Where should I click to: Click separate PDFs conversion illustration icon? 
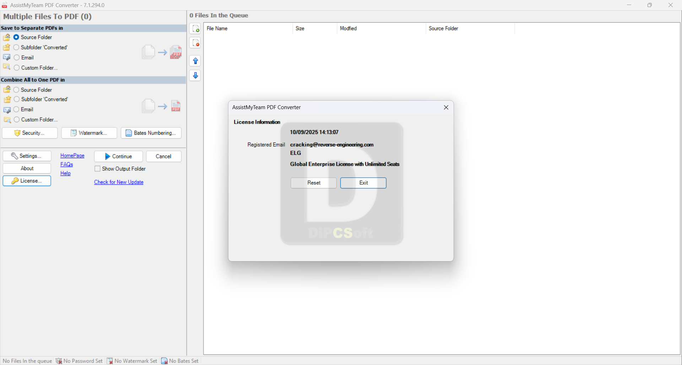point(162,52)
